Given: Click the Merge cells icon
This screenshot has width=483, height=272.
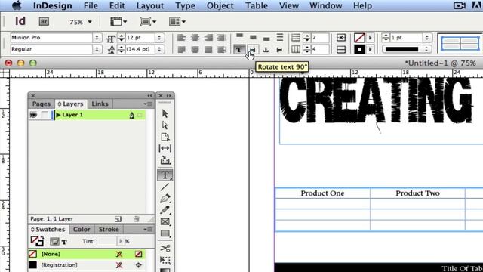Looking at the screenshot, I should tap(340, 38).
